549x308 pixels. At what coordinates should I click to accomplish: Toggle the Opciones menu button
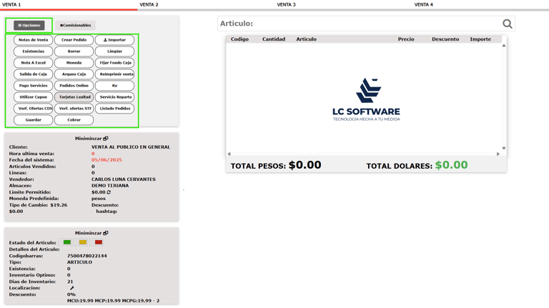click(29, 25)
